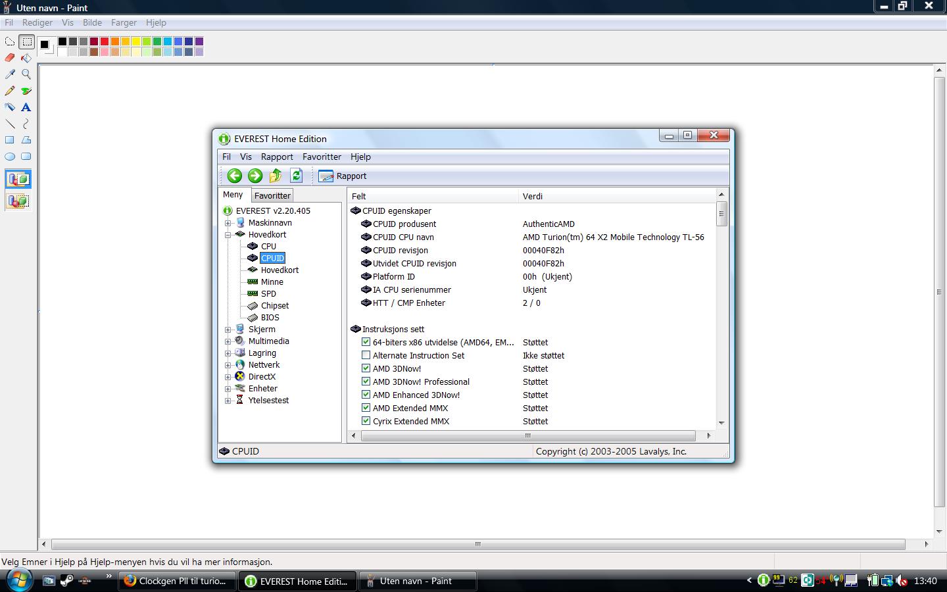Expand the Ytelsestest tree node
947x592 pixels.
[x=228, y=401]
